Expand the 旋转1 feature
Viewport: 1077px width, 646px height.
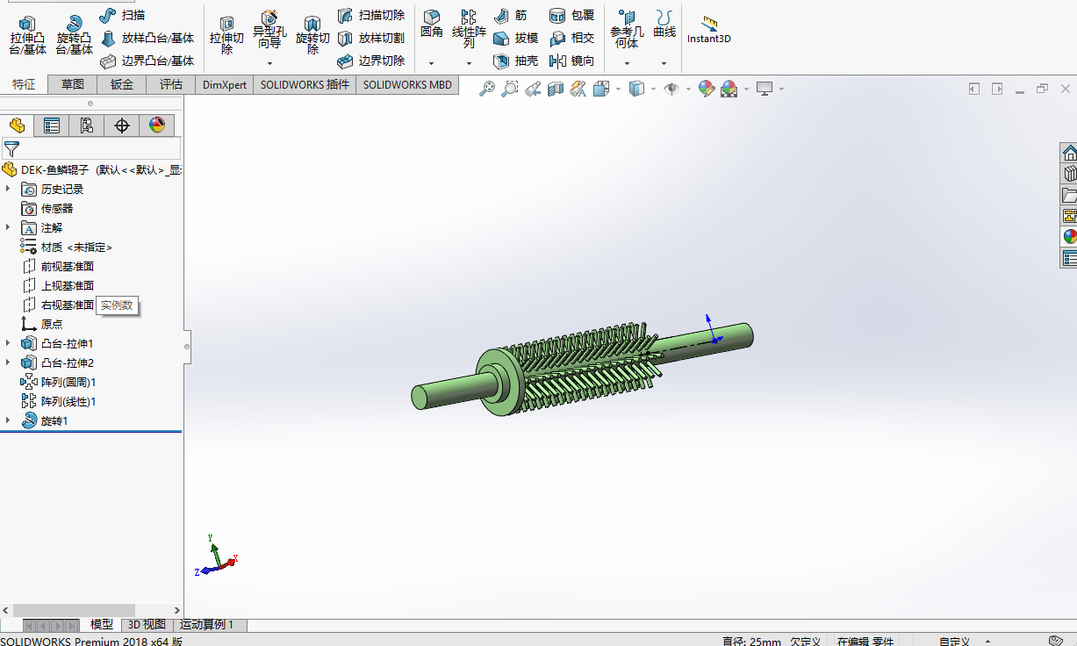tap(8, 420)
